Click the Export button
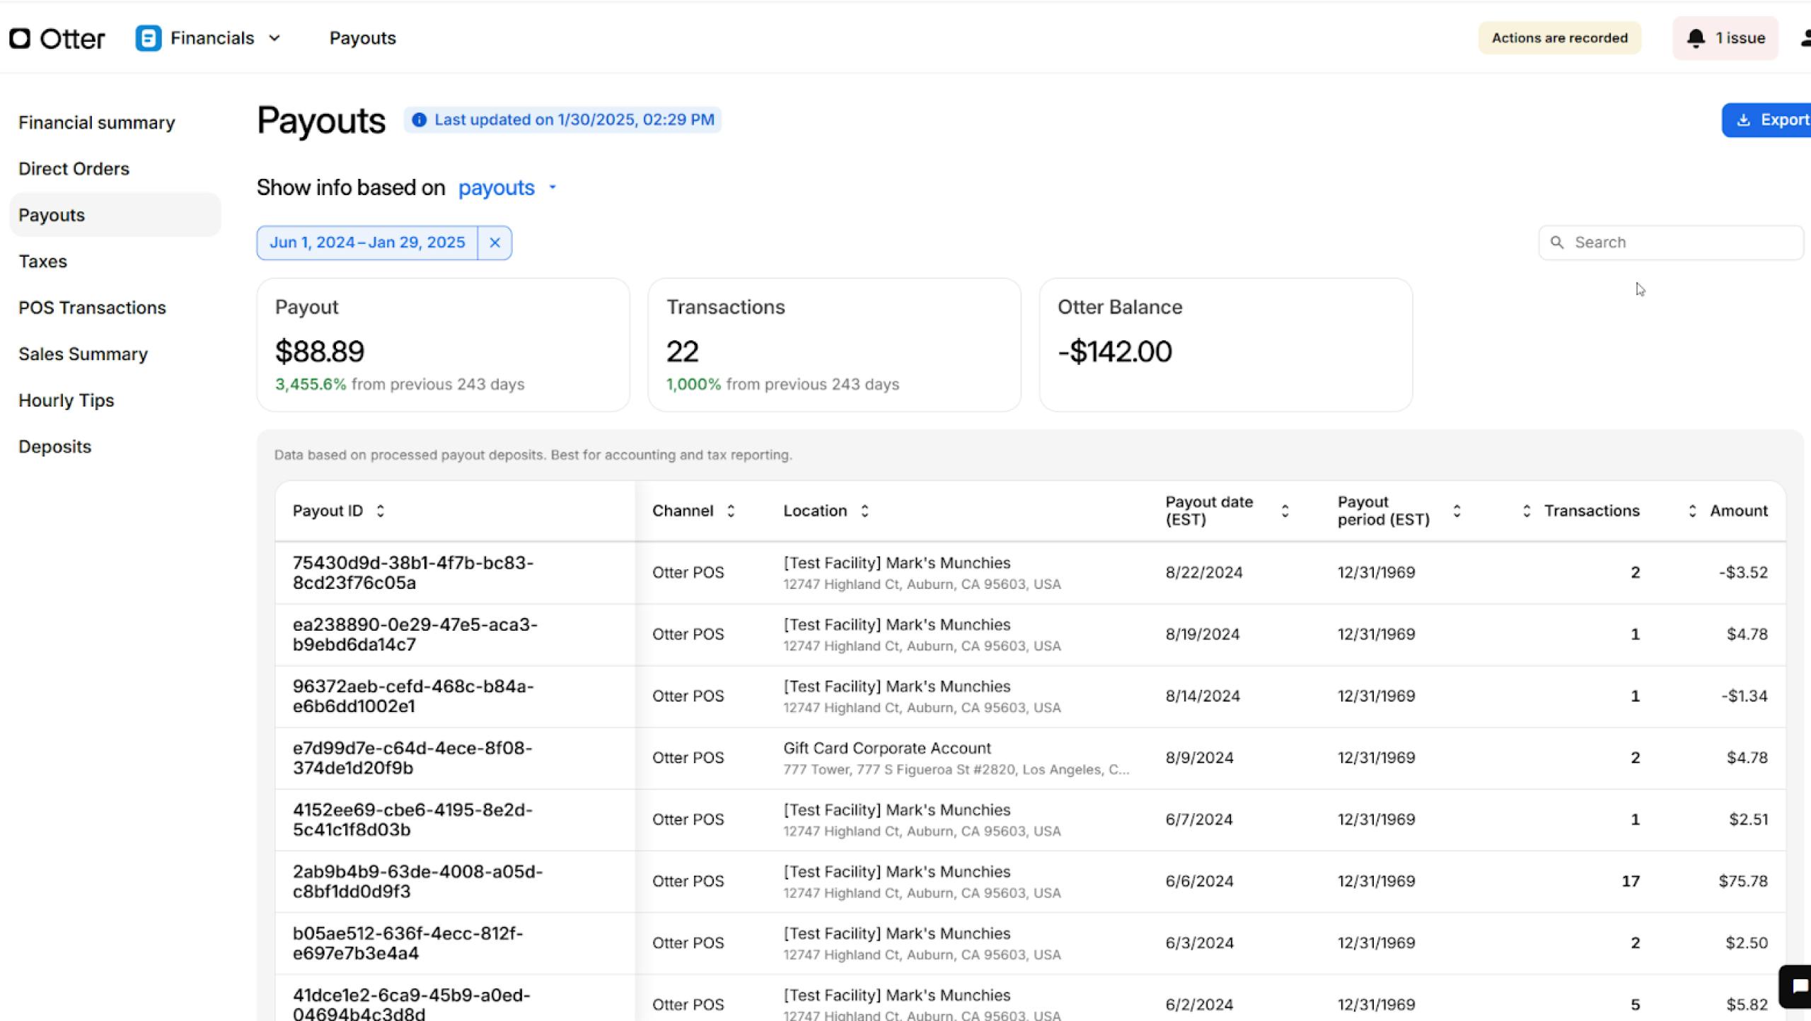The height and width of the screenshot is (1021, 1811). (1771, 120)
